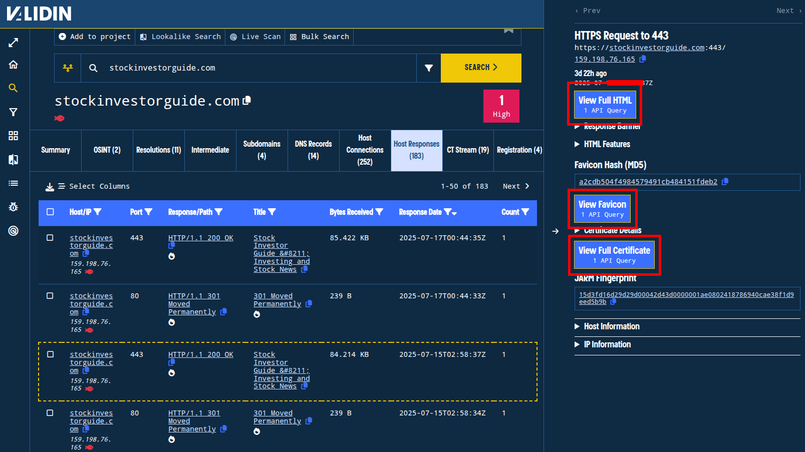Go to the home icon in sidebar
805x452 pixels.
14,65
